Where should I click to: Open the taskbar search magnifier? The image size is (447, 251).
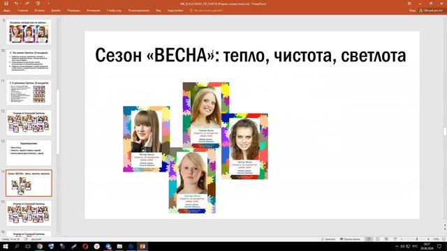pos(17,246)
